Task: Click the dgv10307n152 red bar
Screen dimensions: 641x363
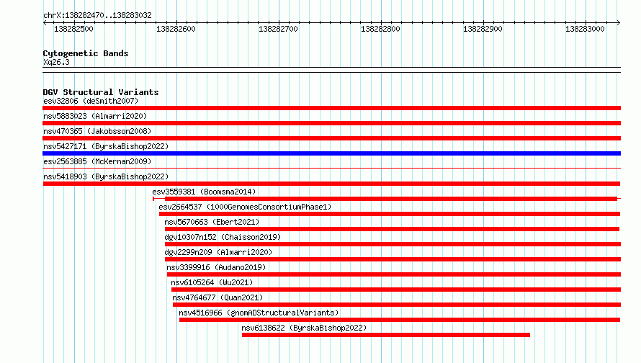Action: point(393,244)
